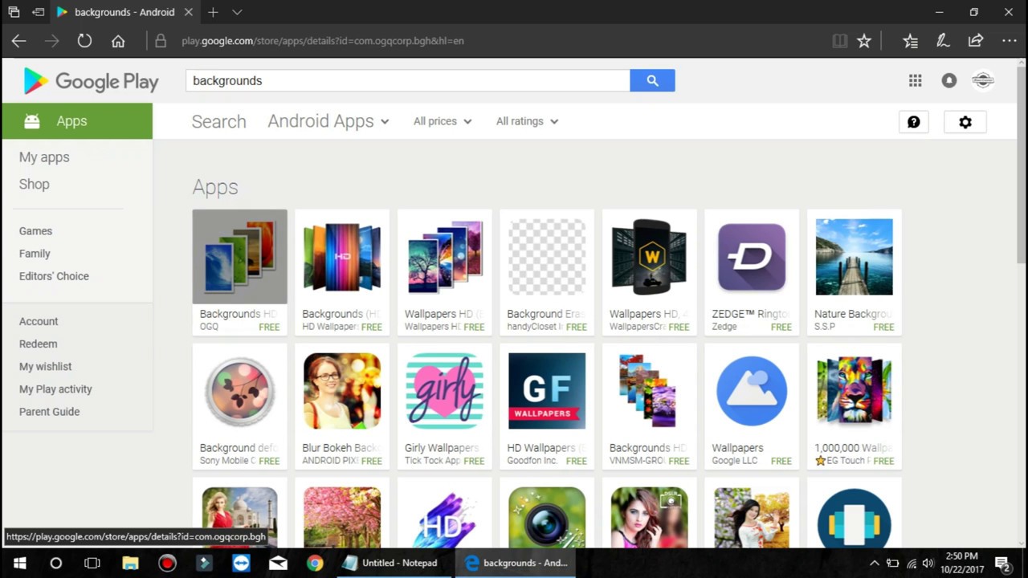Open Edge reading view icon
This screenshot has width=1028, height=578.
840,41
